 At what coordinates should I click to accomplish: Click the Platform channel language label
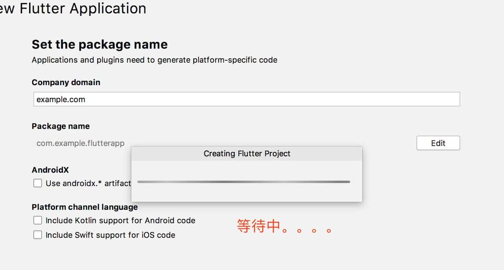tap(84, 207)
